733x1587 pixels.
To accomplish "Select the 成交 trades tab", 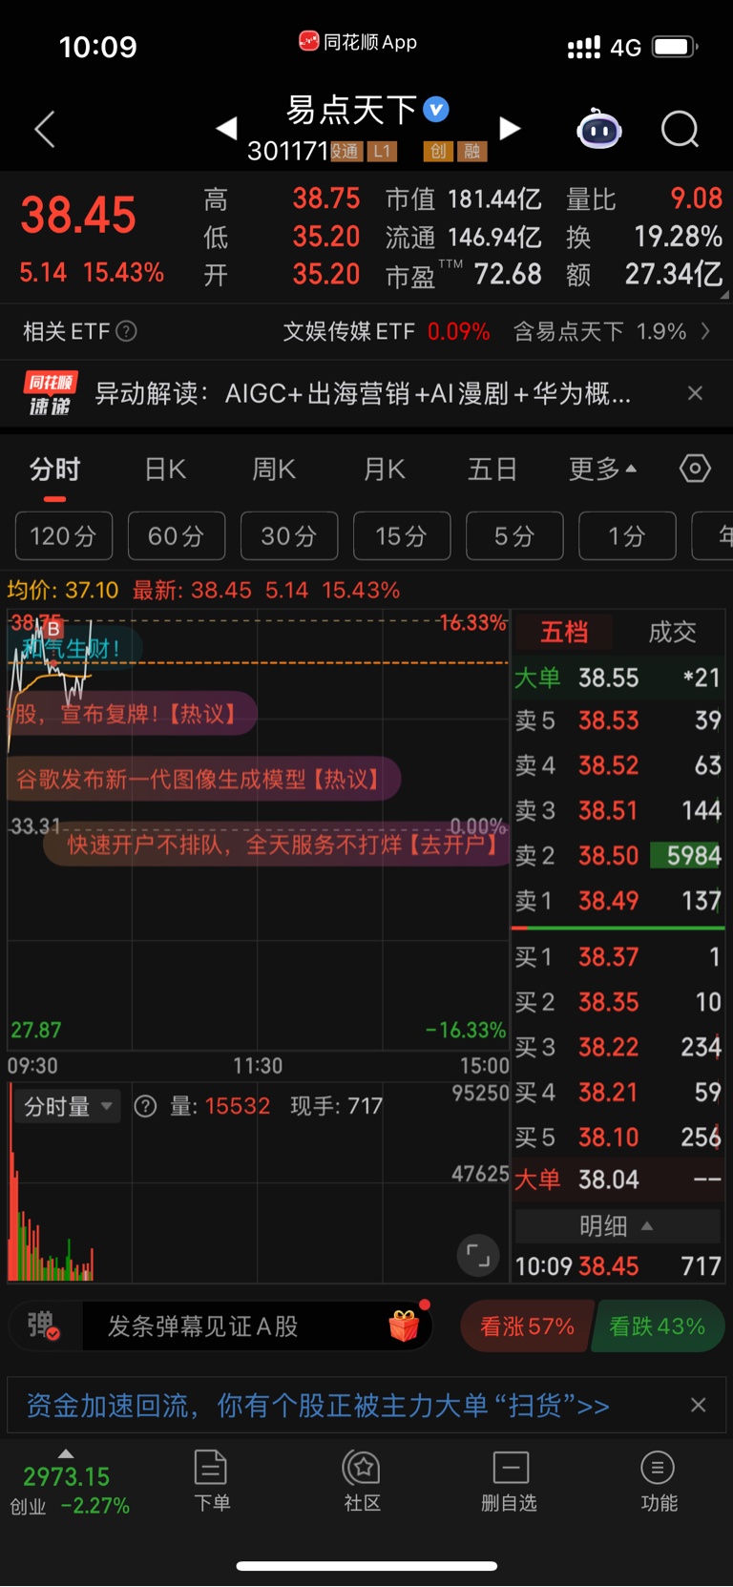I will tap(672, 632).
